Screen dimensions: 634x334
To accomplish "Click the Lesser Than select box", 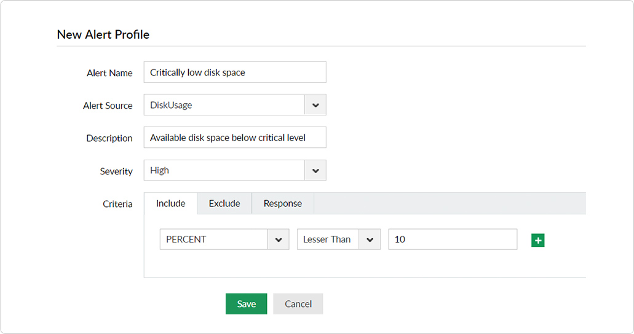I will (x=328, y=239).
